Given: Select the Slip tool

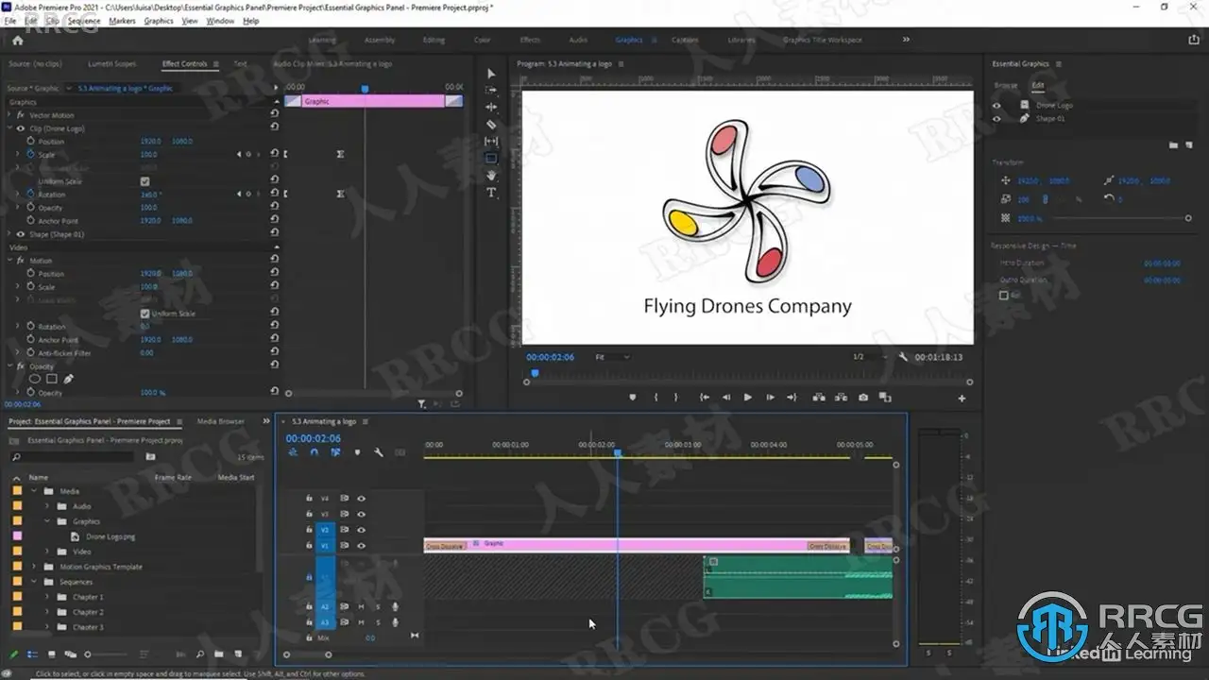Looking at the screenshot, I should (x=490, y=142).
